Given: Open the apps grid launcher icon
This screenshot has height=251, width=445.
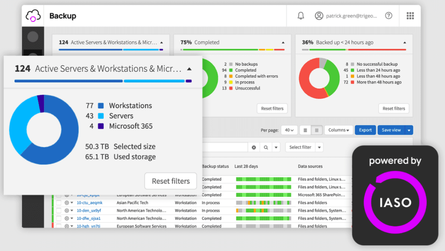Looking at the screenshot, I should click(x=410, y=16).
